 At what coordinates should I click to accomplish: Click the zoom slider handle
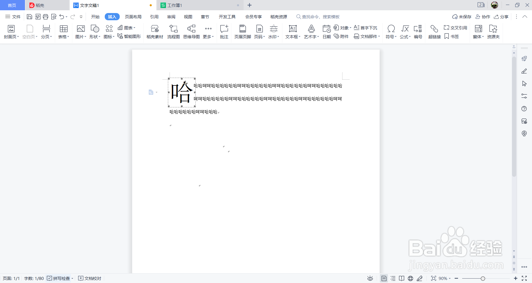click(x=483, y=278)
